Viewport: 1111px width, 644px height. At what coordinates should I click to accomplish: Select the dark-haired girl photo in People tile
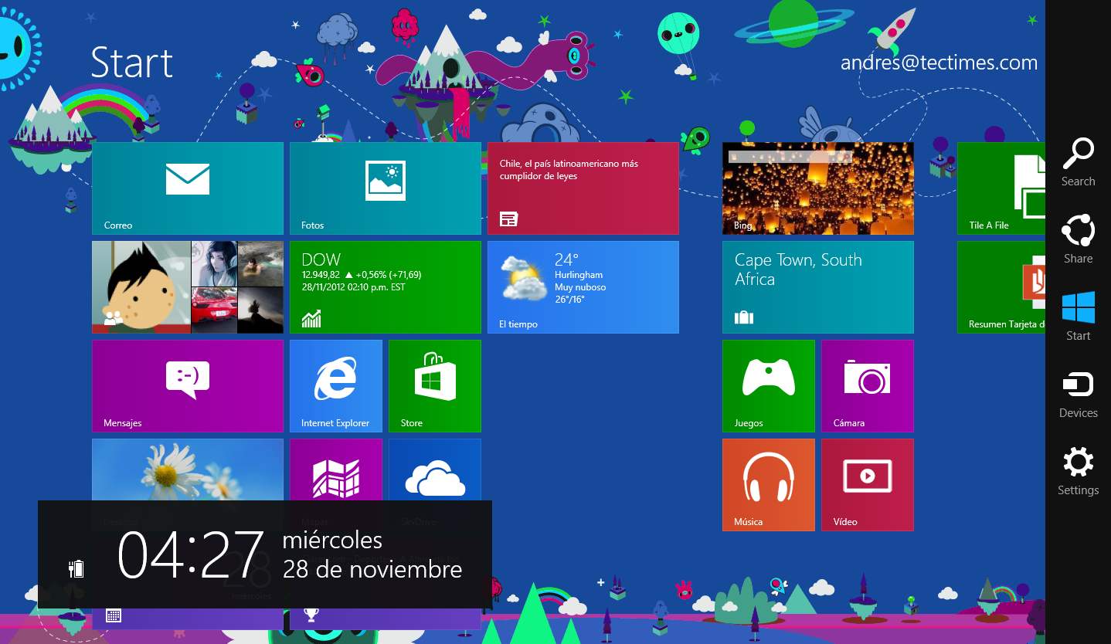[214, 264]
